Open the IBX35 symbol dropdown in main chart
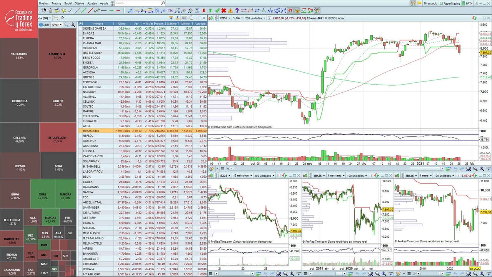Screen dimensions: 492x277 pos(224,18)
